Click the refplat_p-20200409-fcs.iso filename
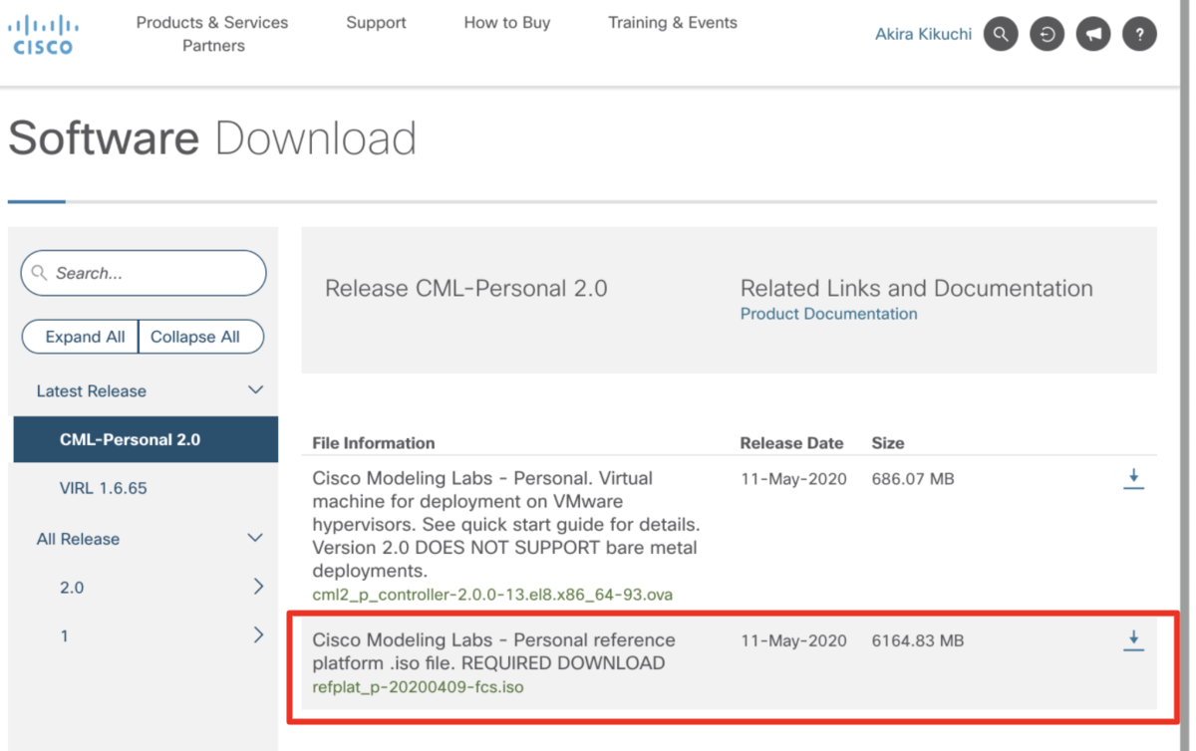 pyautogui.click(x=418, y=687)
